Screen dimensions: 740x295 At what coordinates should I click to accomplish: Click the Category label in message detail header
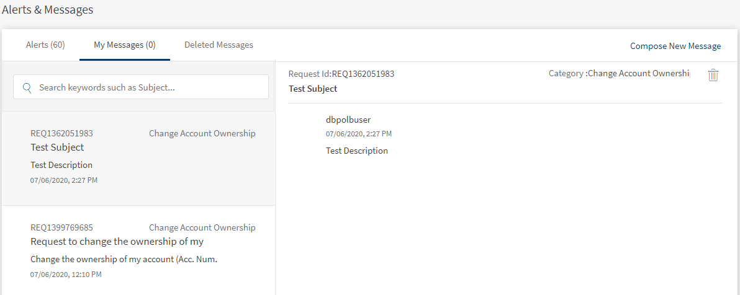coord(618,74)
